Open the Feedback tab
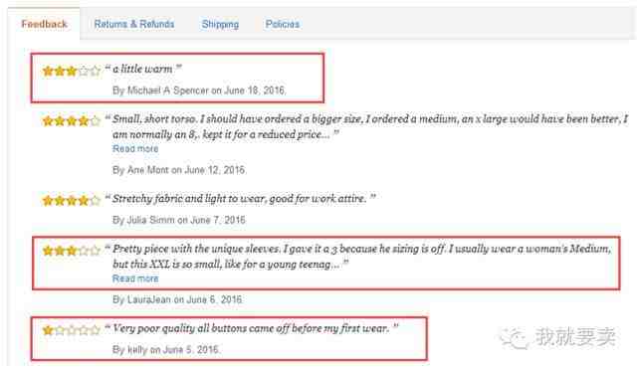 pos(44,24)
